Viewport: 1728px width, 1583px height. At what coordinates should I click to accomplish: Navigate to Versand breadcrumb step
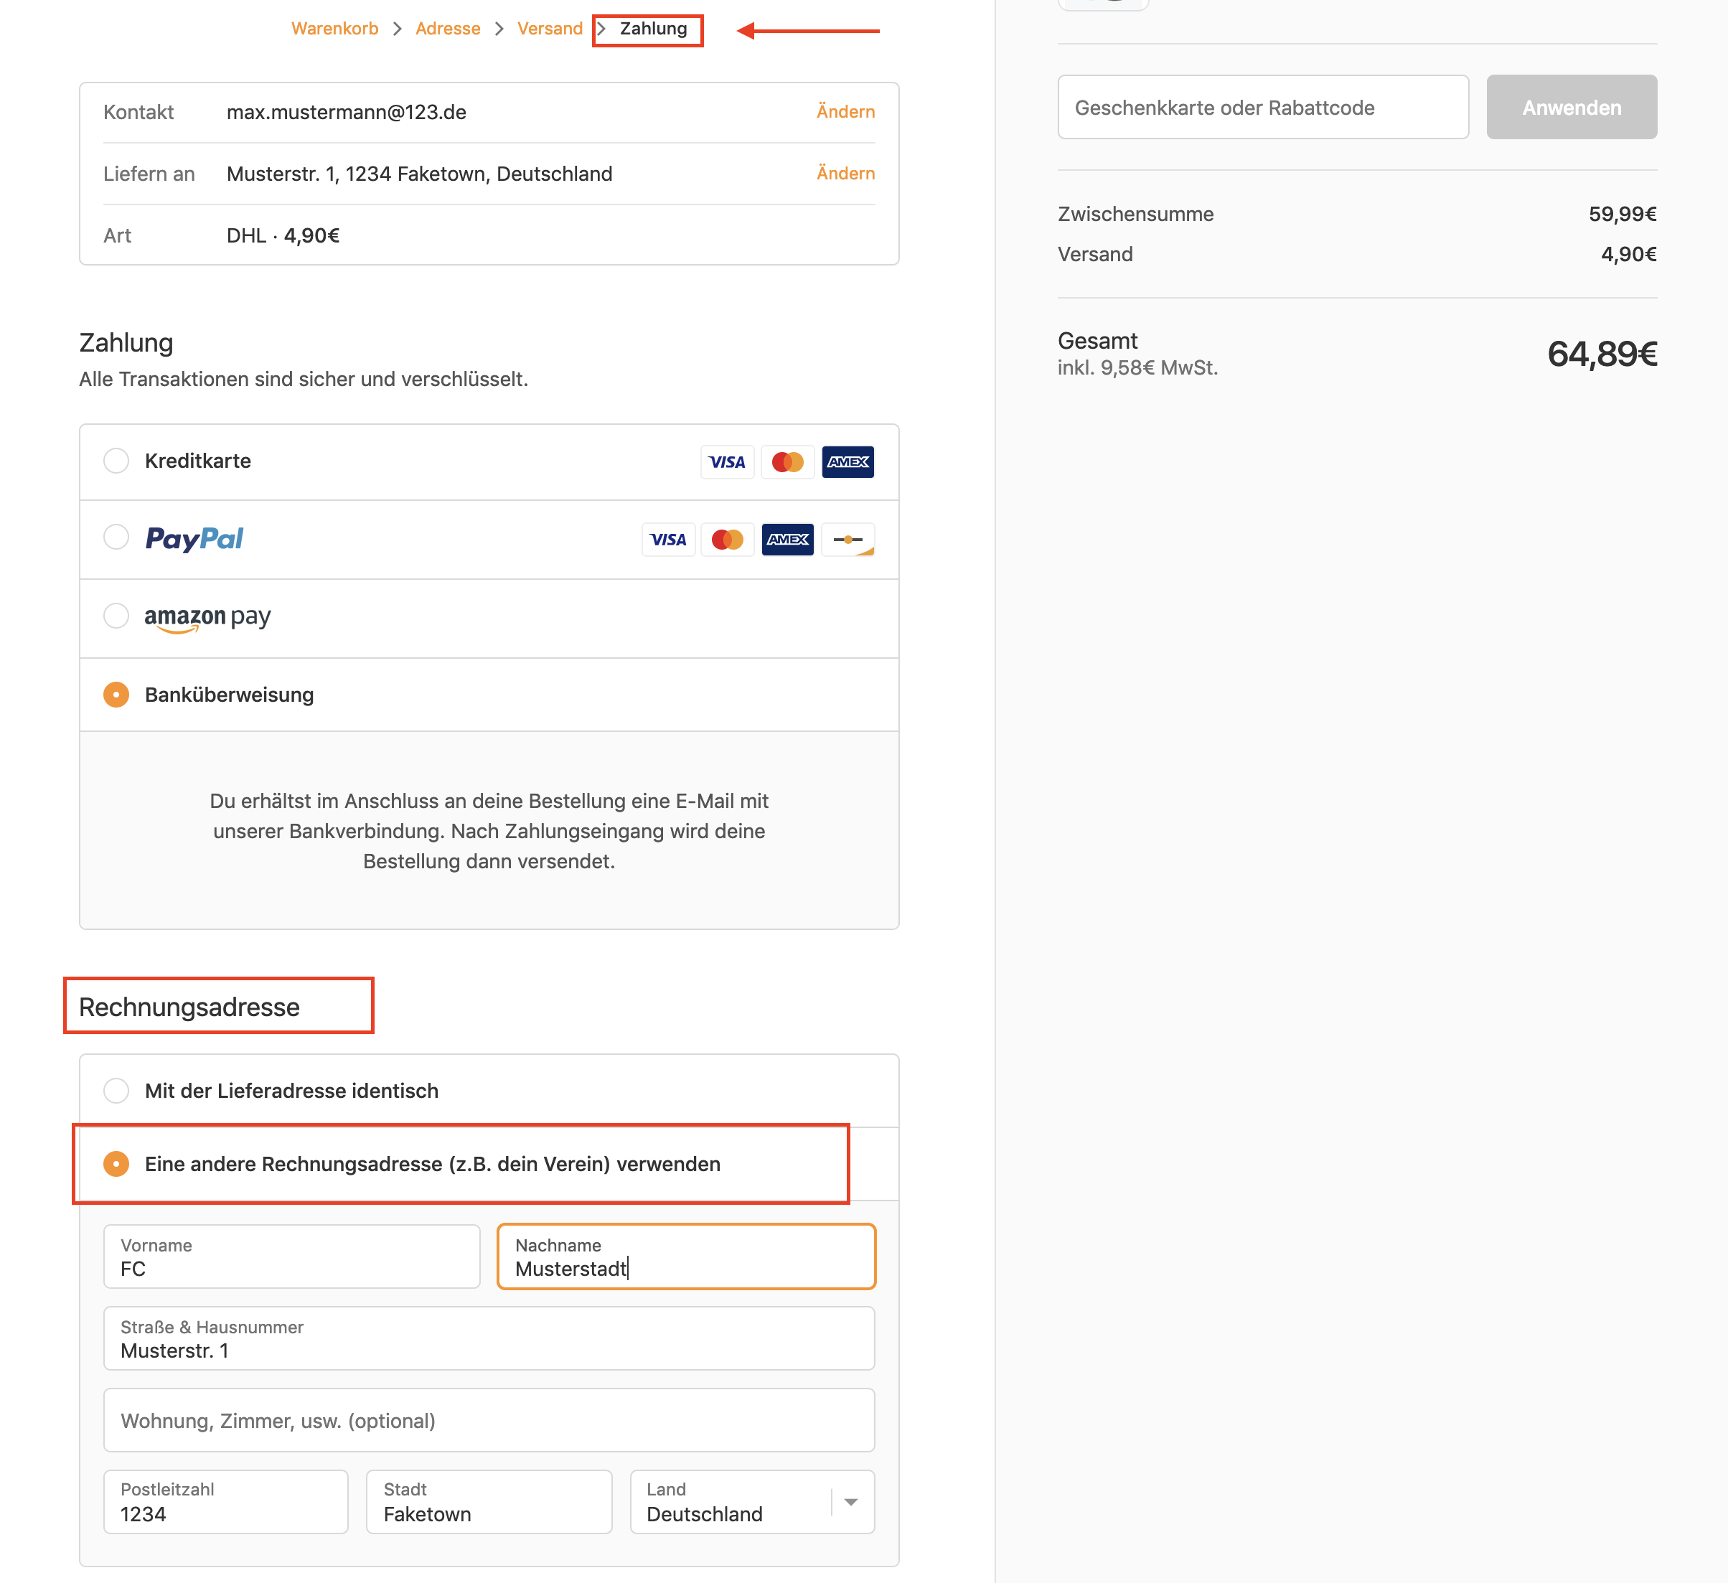click(x=550, y=28)
